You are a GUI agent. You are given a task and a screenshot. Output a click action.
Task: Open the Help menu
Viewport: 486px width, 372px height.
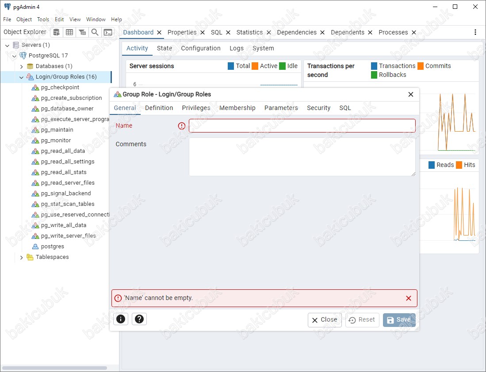coord(117,19)
